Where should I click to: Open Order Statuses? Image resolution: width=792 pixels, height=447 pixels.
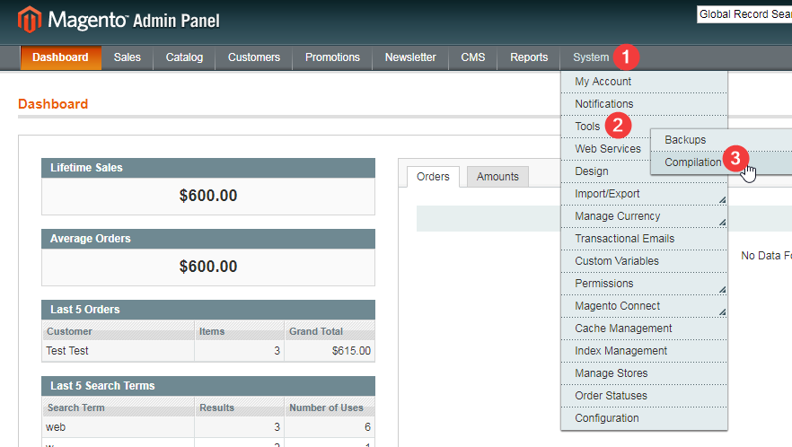(644, 396)
